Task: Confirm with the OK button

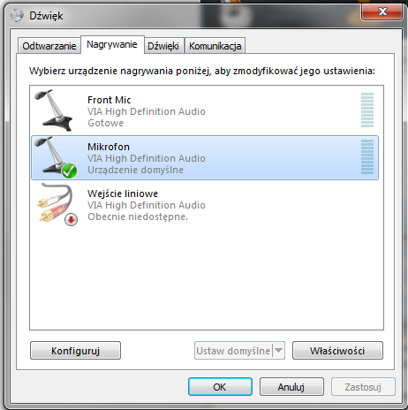Action: click(220, 387)
